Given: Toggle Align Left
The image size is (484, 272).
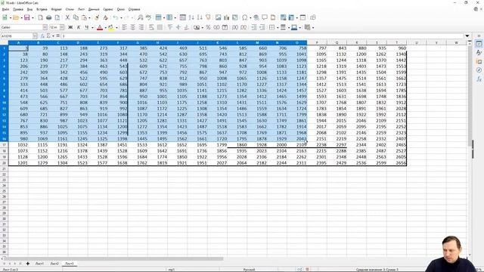Looking at the screenshot, I should [124, 27].
